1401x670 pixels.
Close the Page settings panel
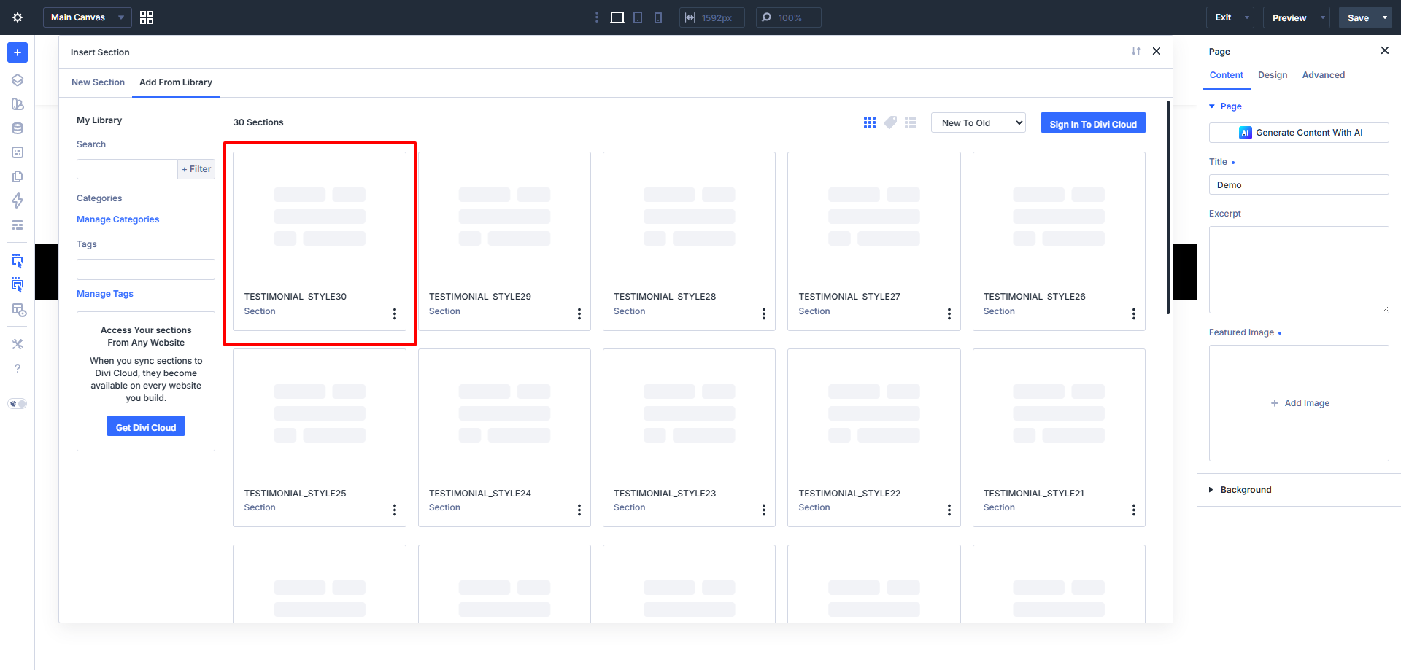(x=1385, y=50)
